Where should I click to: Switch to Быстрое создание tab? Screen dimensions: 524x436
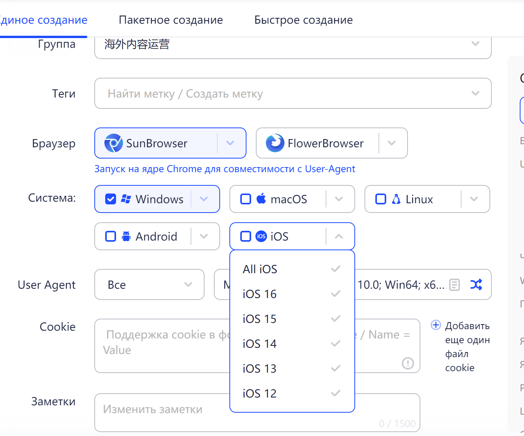(304, 20)
